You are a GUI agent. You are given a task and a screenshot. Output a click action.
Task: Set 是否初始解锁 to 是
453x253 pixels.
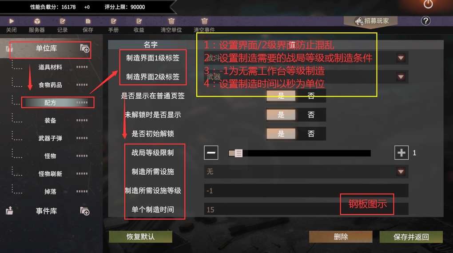click(281, 133)
